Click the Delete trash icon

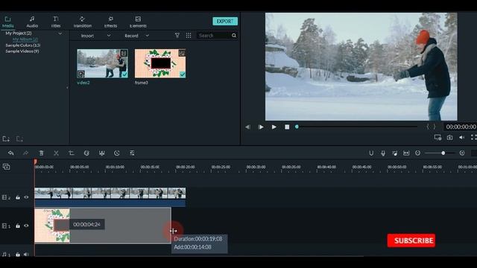coord(41,153)
